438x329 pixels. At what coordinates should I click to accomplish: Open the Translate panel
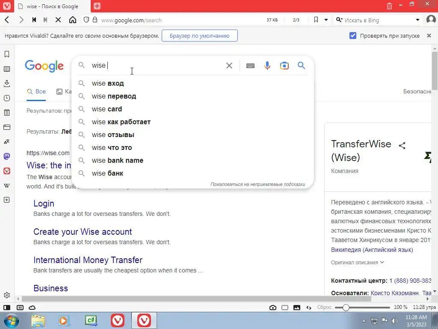(x=7, y=142)
